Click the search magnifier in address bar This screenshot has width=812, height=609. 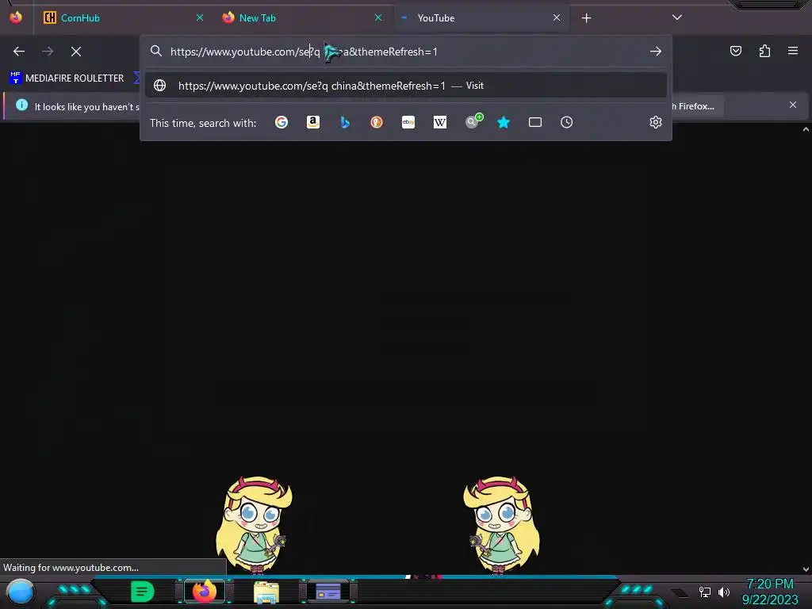[156, 51]
